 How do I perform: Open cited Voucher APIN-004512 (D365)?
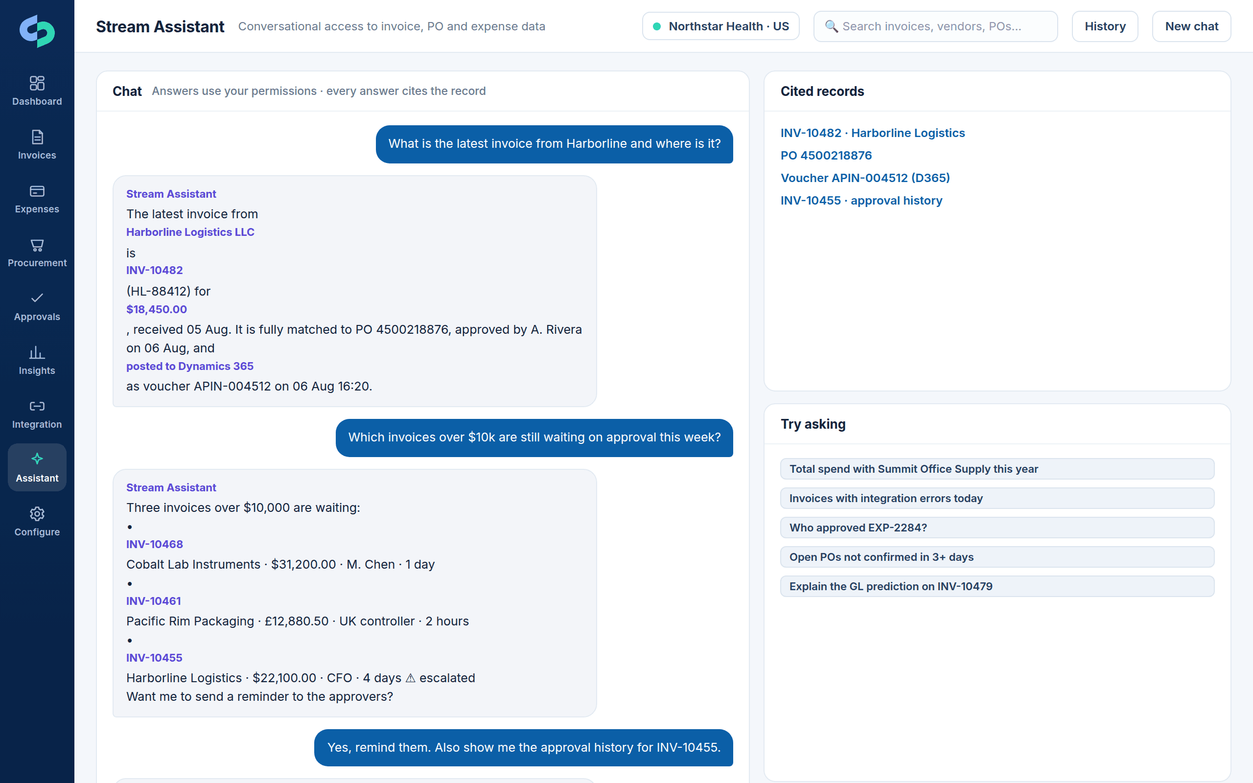[x=865, y=178]
